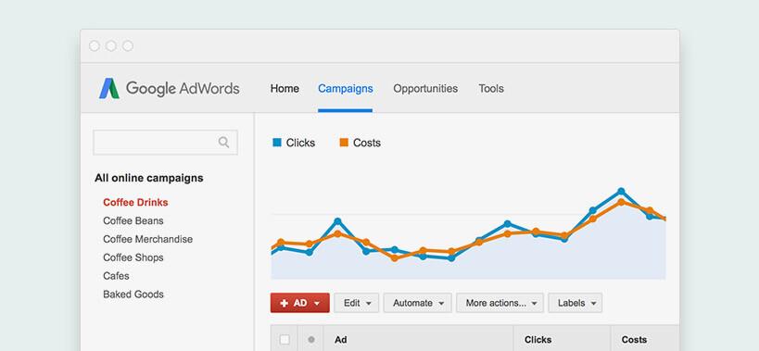
Task: Focus the campaign search input field
Action: pyautogui.click(x=165, y=142)
